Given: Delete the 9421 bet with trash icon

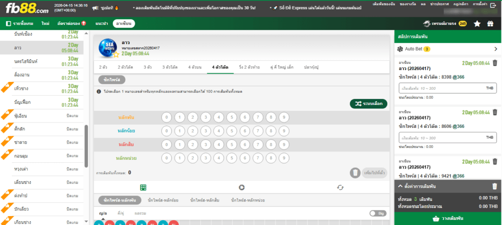Looking at the screenshot, I should coord(495,162).
